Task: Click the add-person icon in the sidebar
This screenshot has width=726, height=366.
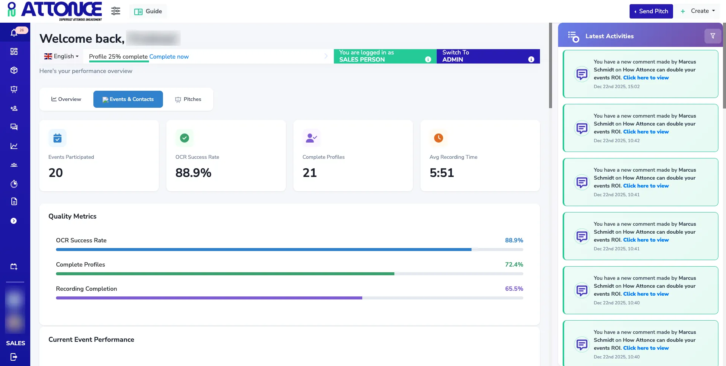Action: (14, 109)
